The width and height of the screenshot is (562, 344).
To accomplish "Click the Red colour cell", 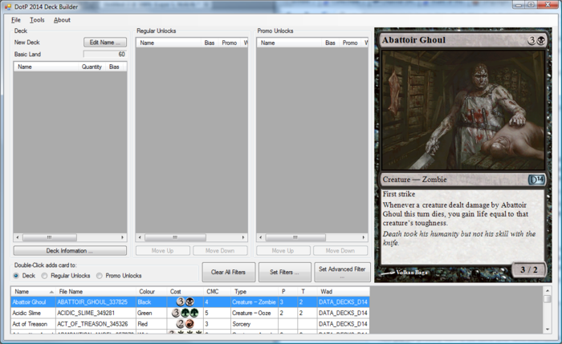I will click(151, 324).
